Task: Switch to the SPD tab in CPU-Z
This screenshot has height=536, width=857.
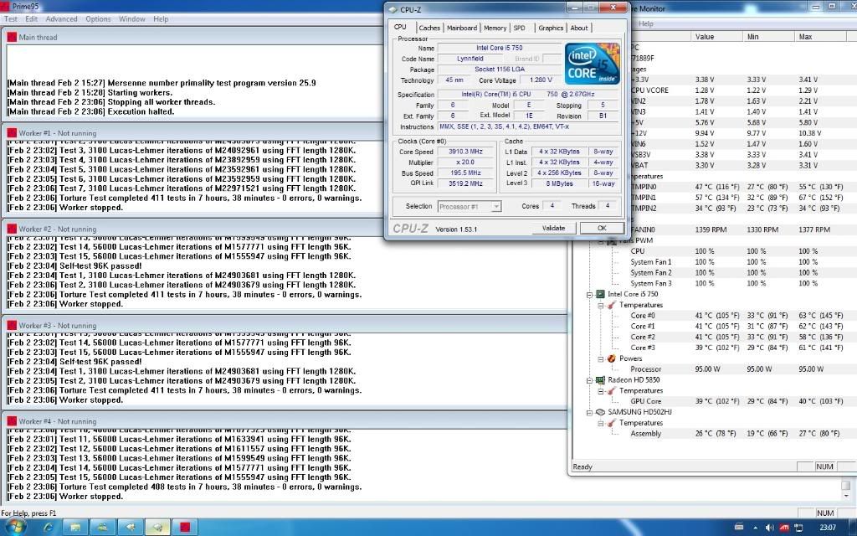Action: pos(520,28)
